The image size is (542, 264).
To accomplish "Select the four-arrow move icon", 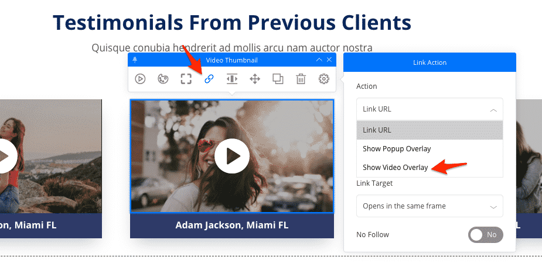I will click(255, 79).
